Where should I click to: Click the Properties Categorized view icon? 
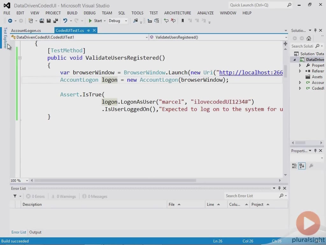click(294, 166)
